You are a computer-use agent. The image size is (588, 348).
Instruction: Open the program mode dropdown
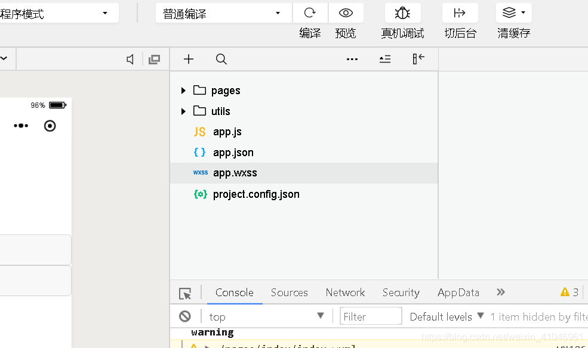(59, 13)
